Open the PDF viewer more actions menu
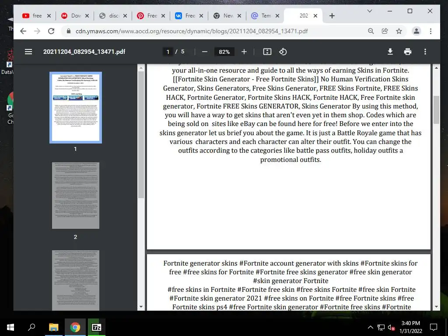The width and height of the screenshot is (448, 336). coord(425,52)
